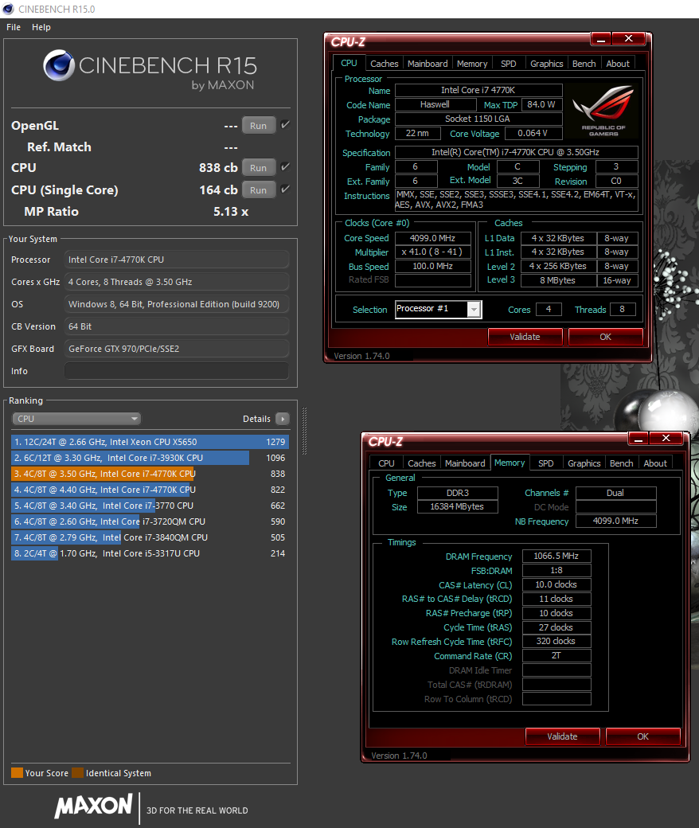Select i7-4770K at 4.40 GHz ranking row
The image size is (699, 828).
[x=150, y=490]
